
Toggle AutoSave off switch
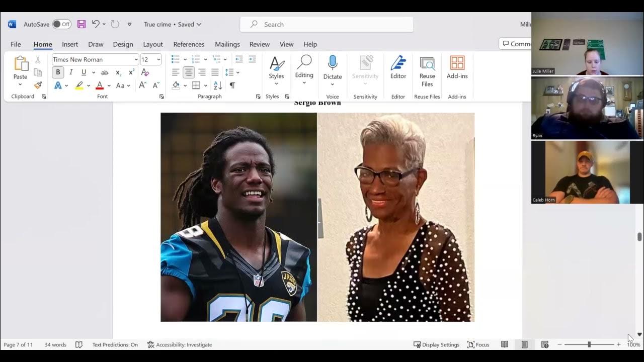[x=60, y=24]
